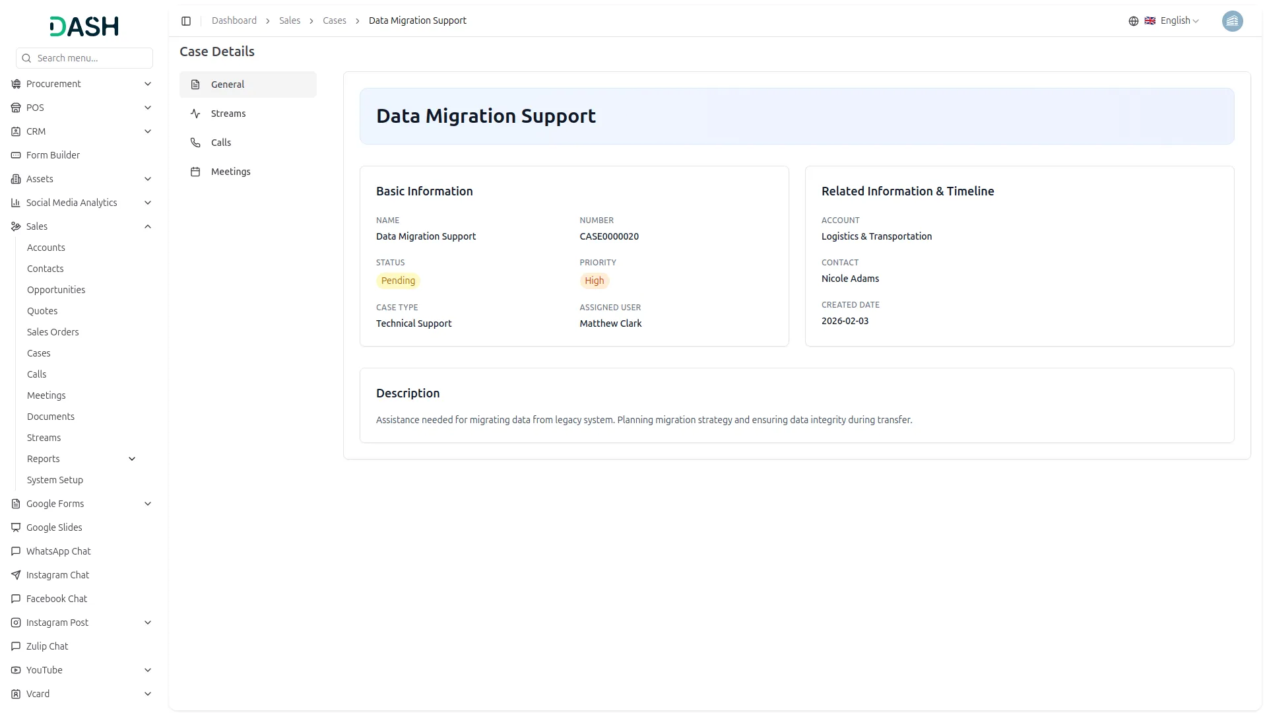Expand the POS menu chevron
This screenshot has height=713, width=1267.
click(148, 108)
